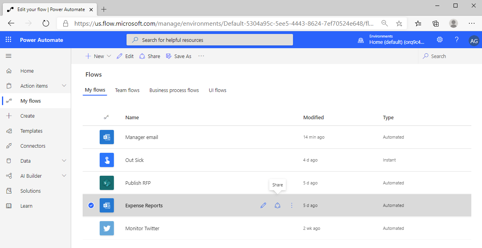The height and width of the screenshot is (248, 482).
Task: Expand the AI Builder chevron
Action: 64,176
